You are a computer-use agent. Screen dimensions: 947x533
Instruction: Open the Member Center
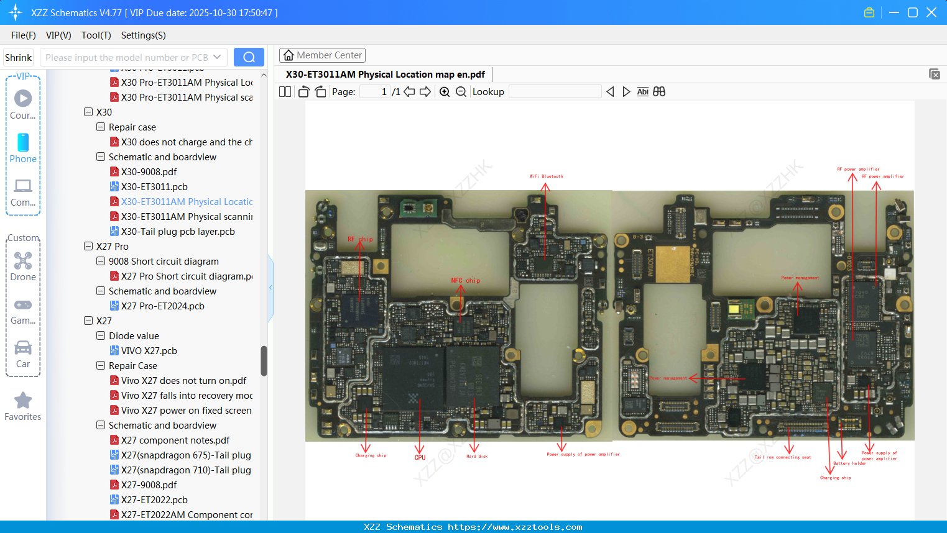tap(322, 55)
